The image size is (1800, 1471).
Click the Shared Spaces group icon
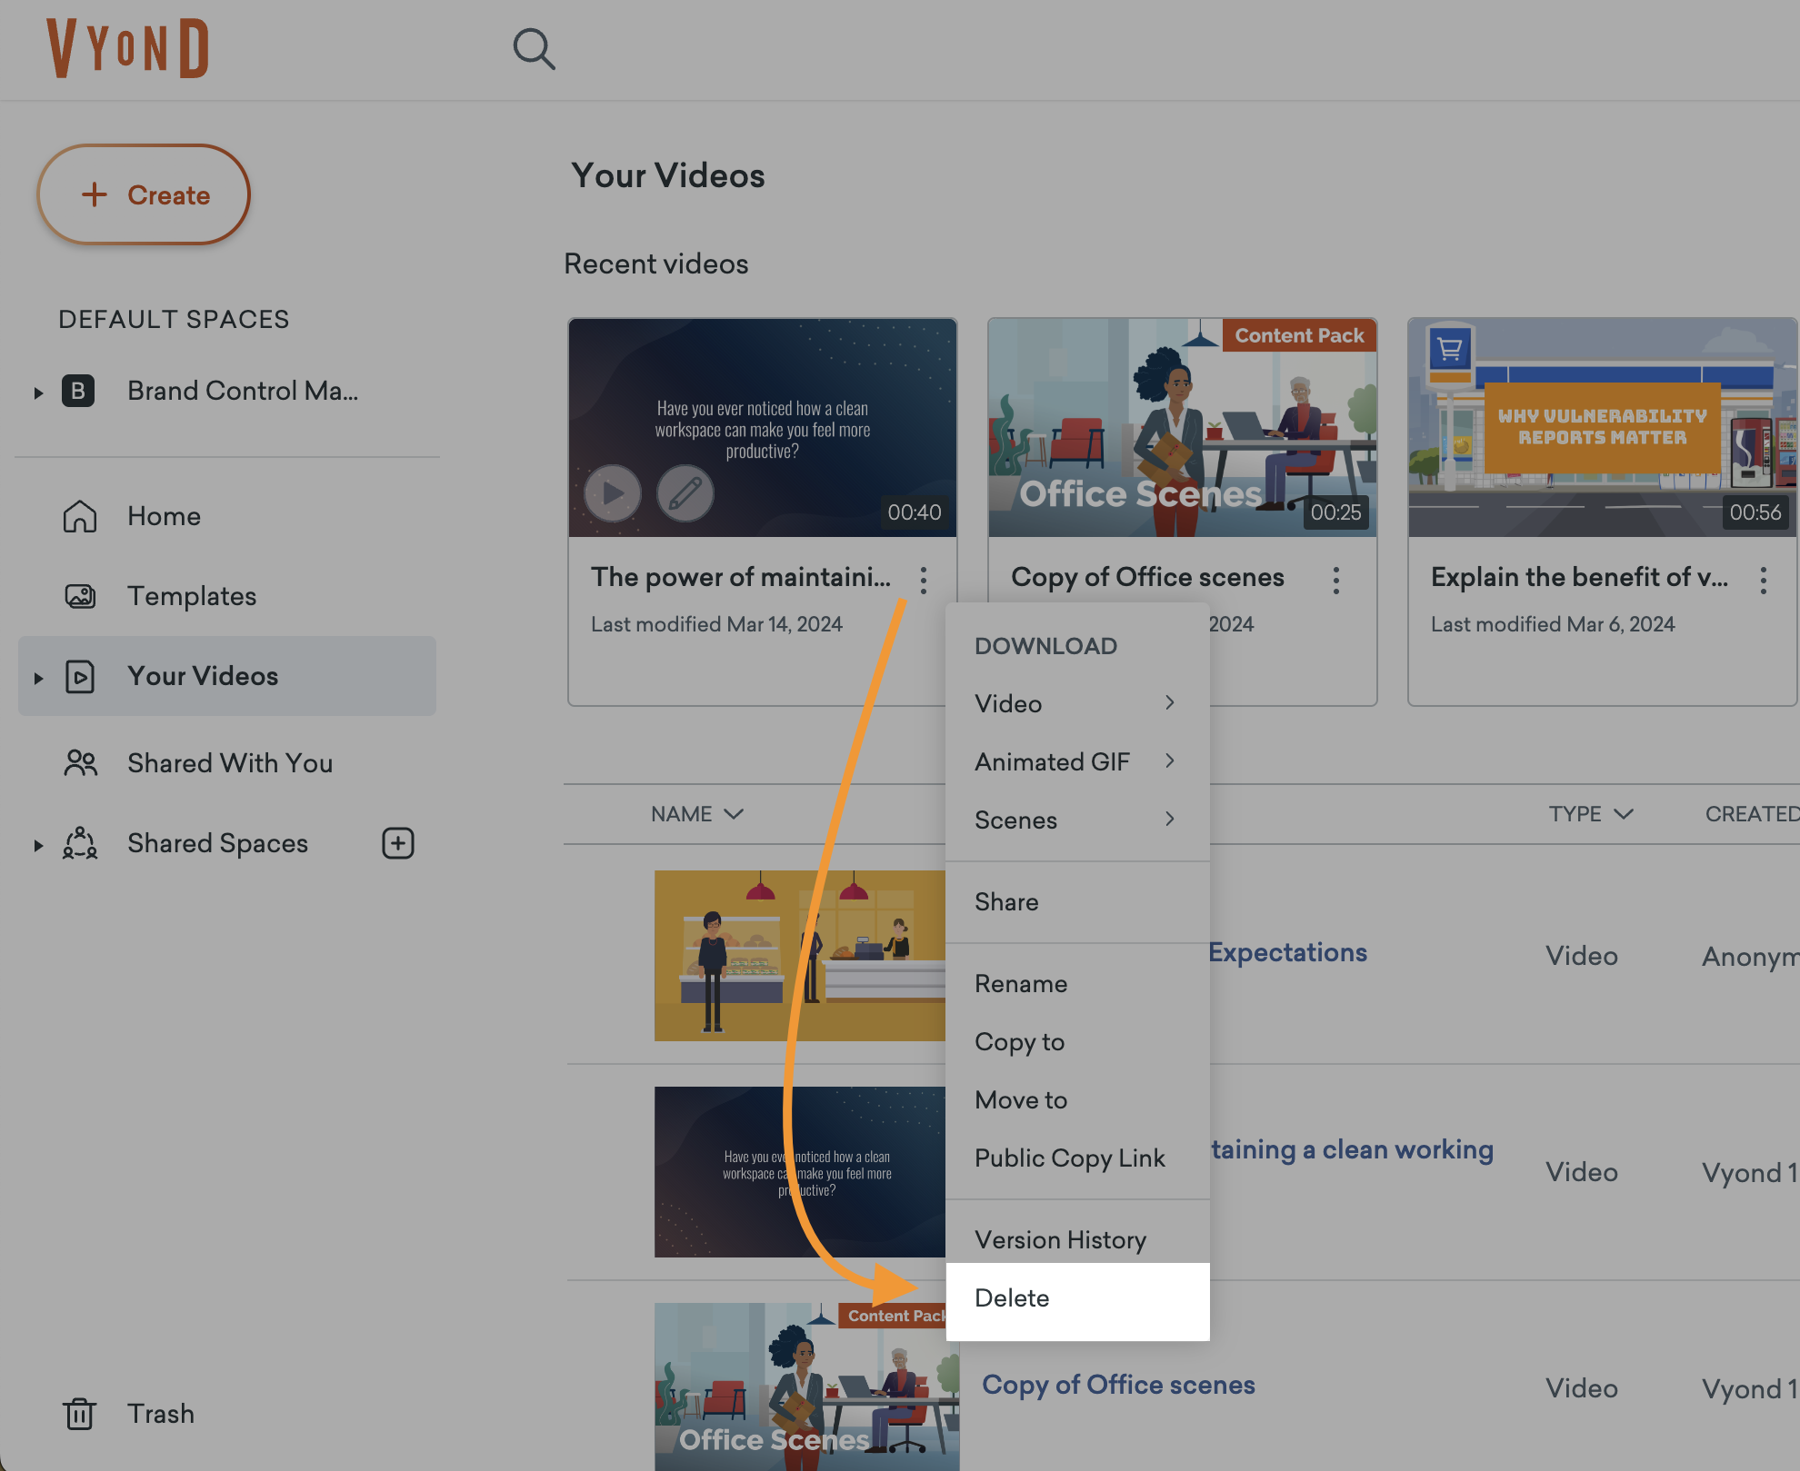[80, 843]
